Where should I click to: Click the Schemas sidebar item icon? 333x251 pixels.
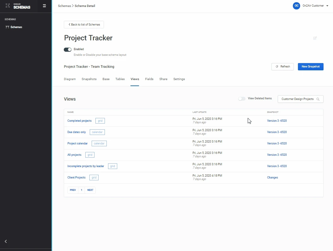(7, 27)
